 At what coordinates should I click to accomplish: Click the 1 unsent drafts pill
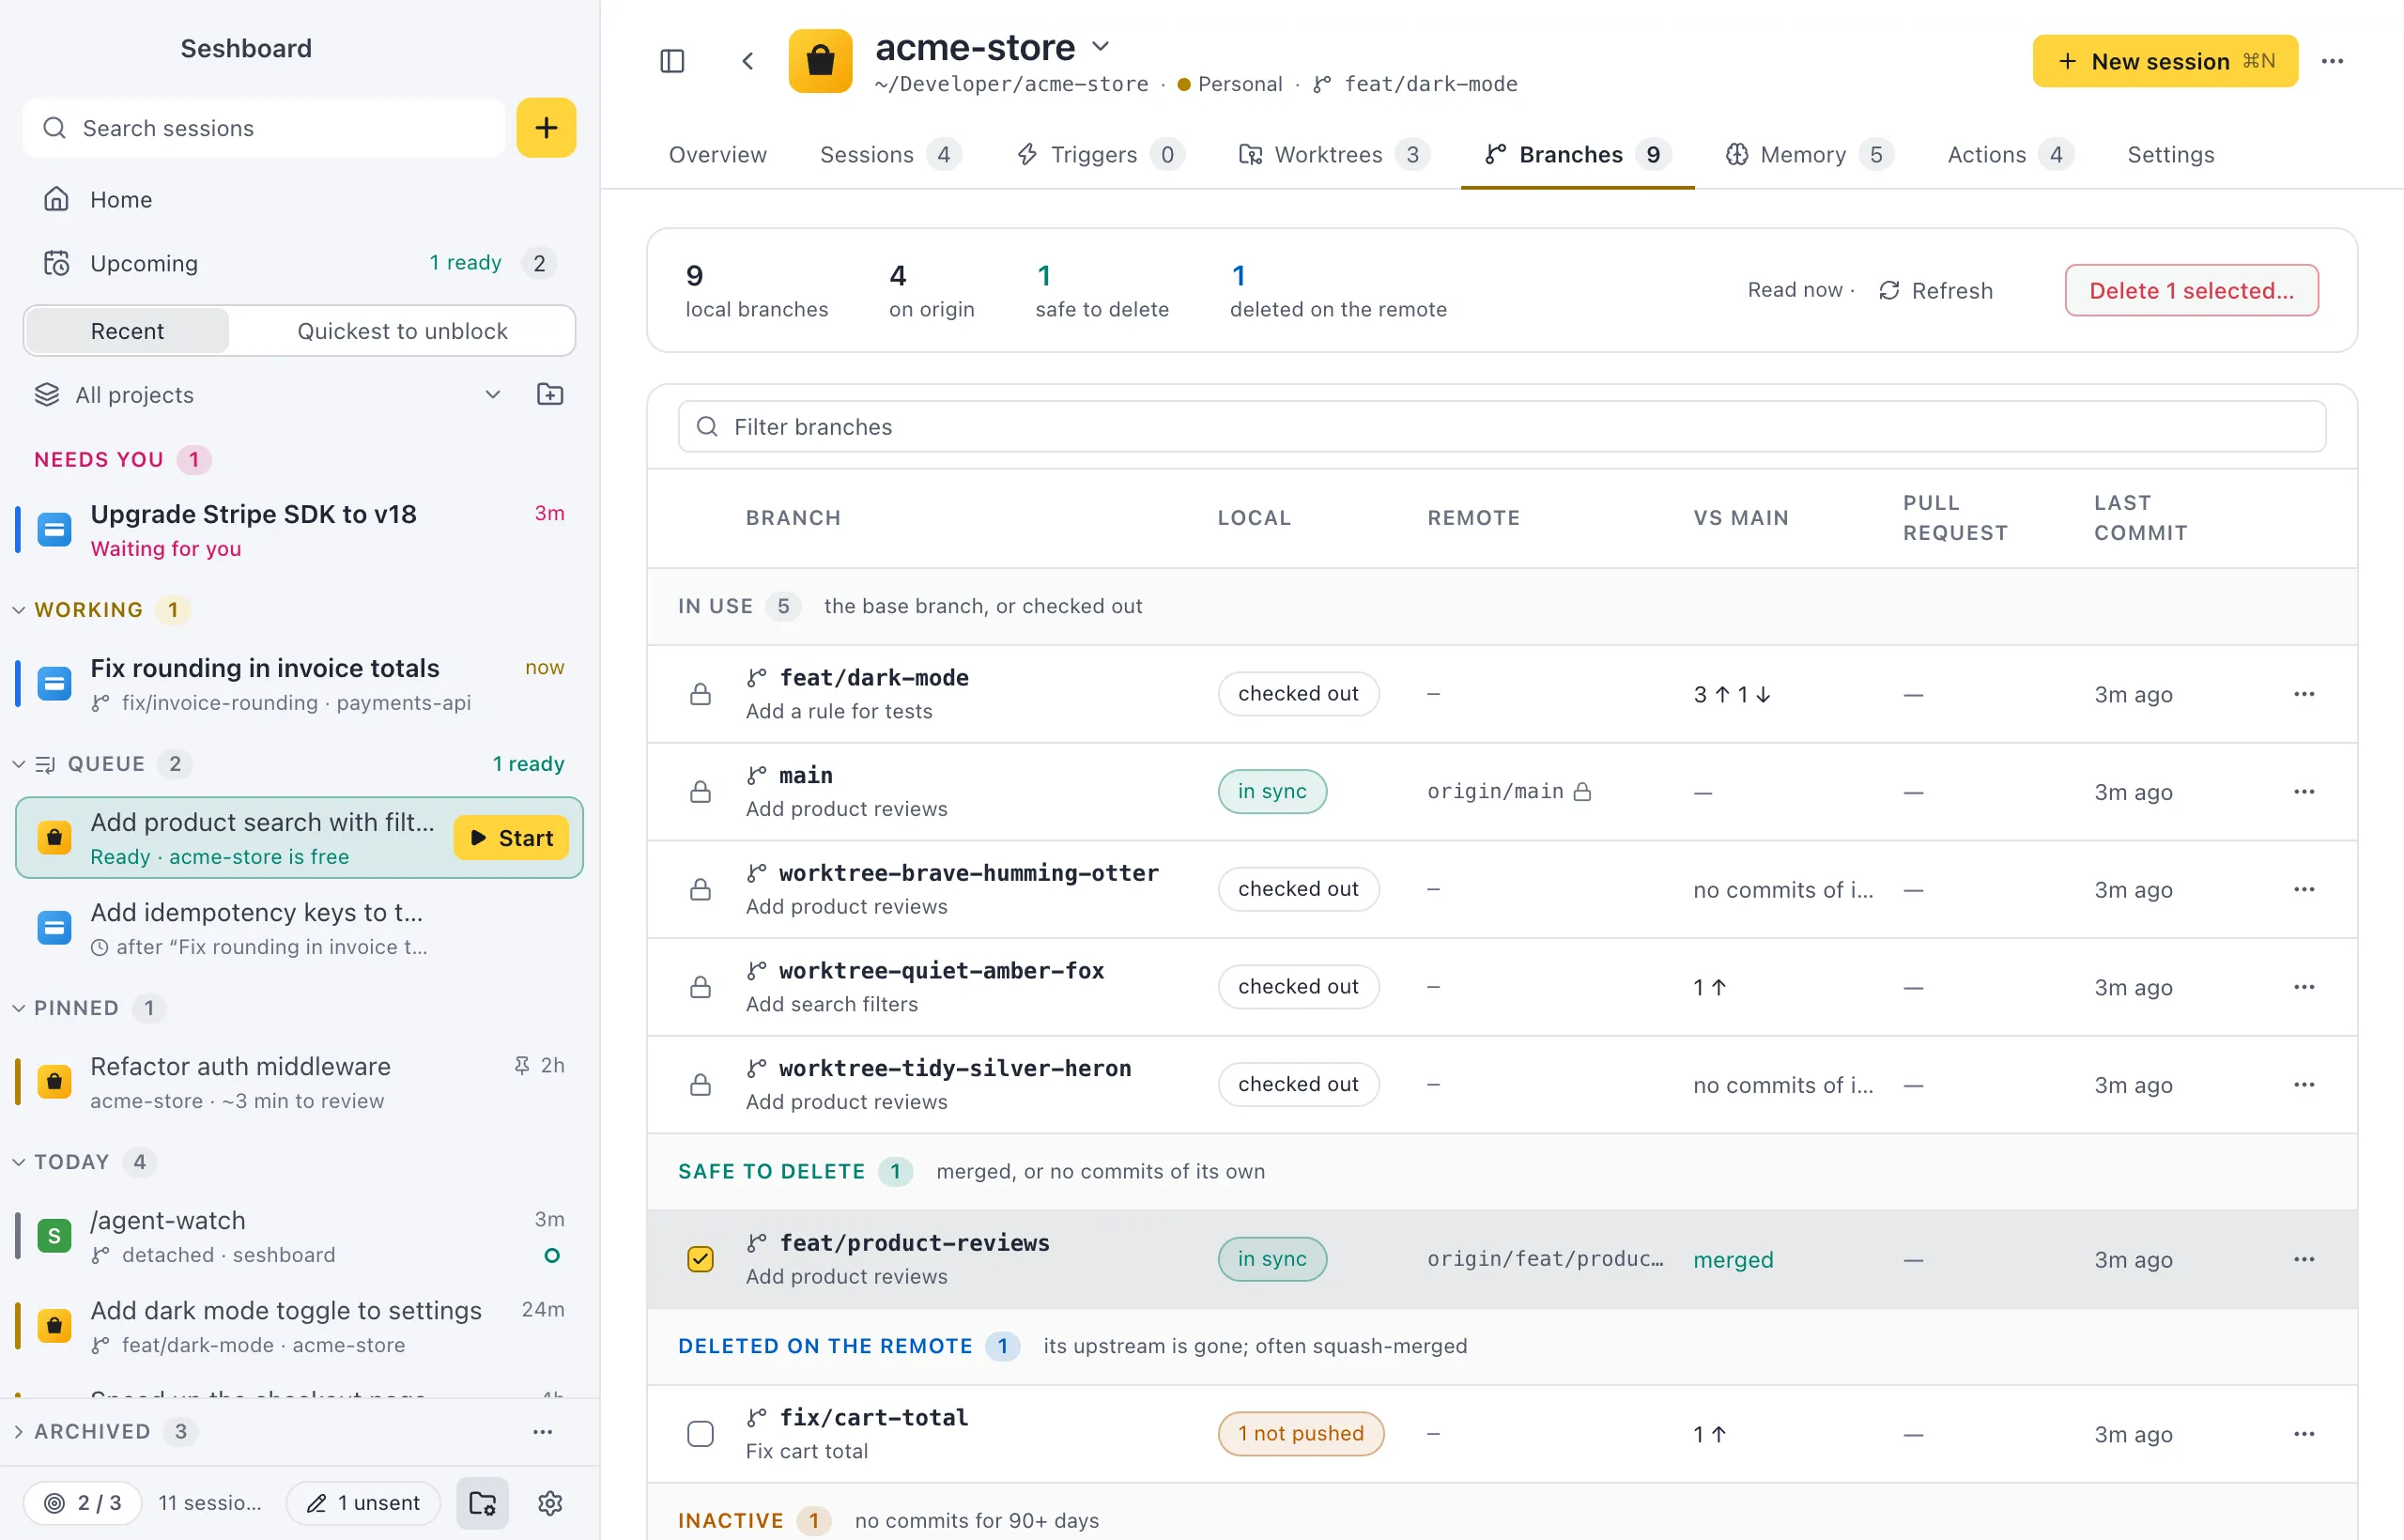tap(363, 1503)
